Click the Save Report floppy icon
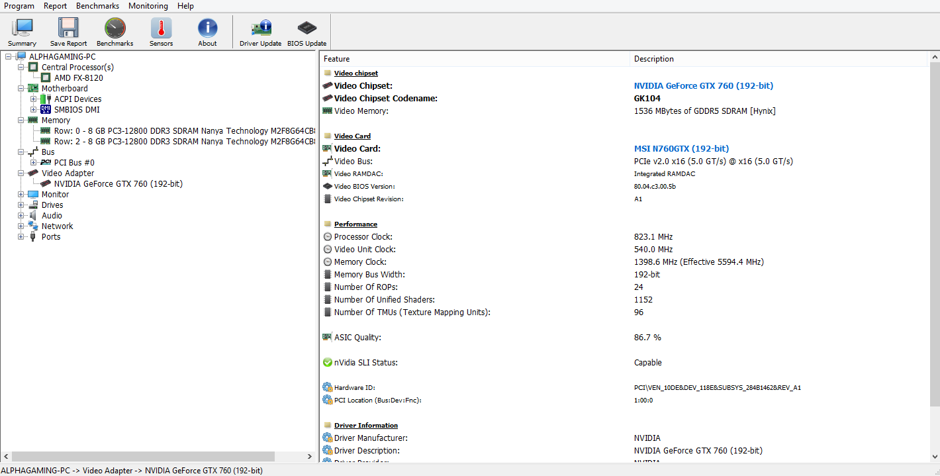The image size is (940, 476). (x=68, y=28)
